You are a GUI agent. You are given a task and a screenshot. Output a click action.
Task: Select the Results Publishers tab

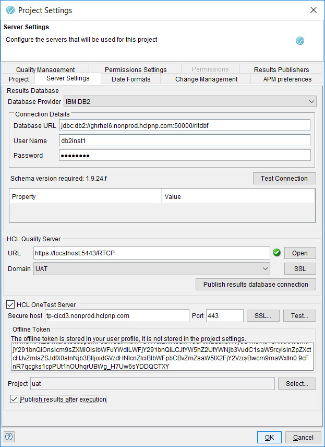pyautogui.click(x=281, y=69)
